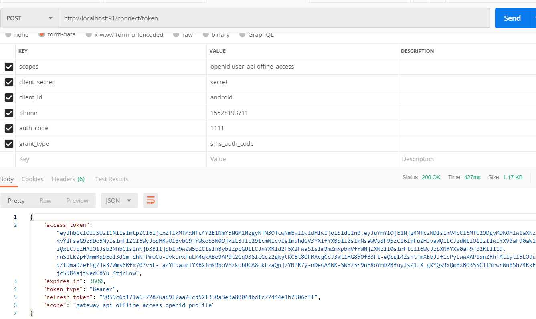Uncheck the scopes parameter row
This screenshot has width=536, height=319.
(x=9, y=67)
